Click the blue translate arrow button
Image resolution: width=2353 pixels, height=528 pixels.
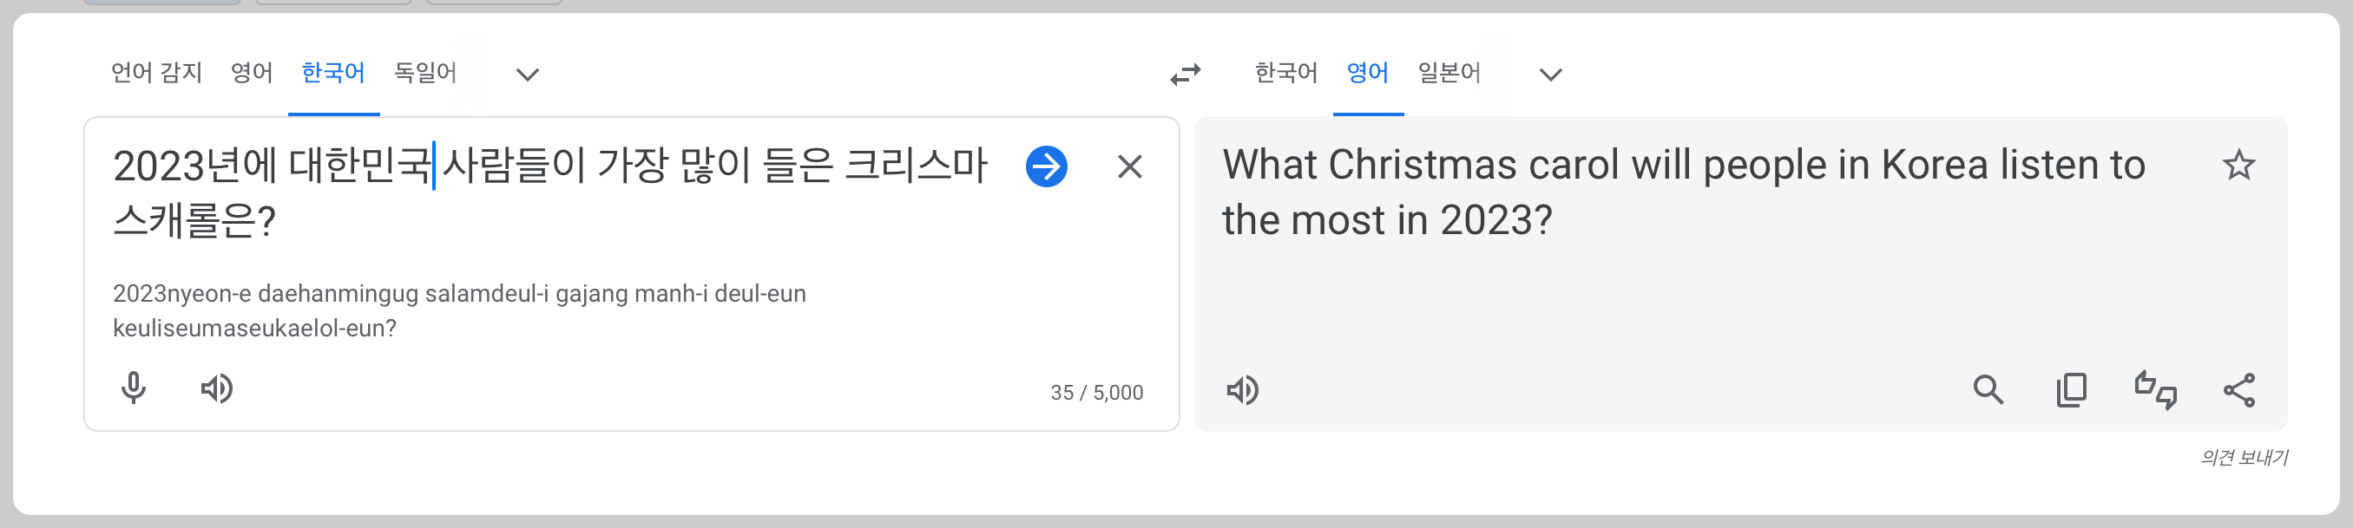pyautogui.click(x=1046, y=166)
